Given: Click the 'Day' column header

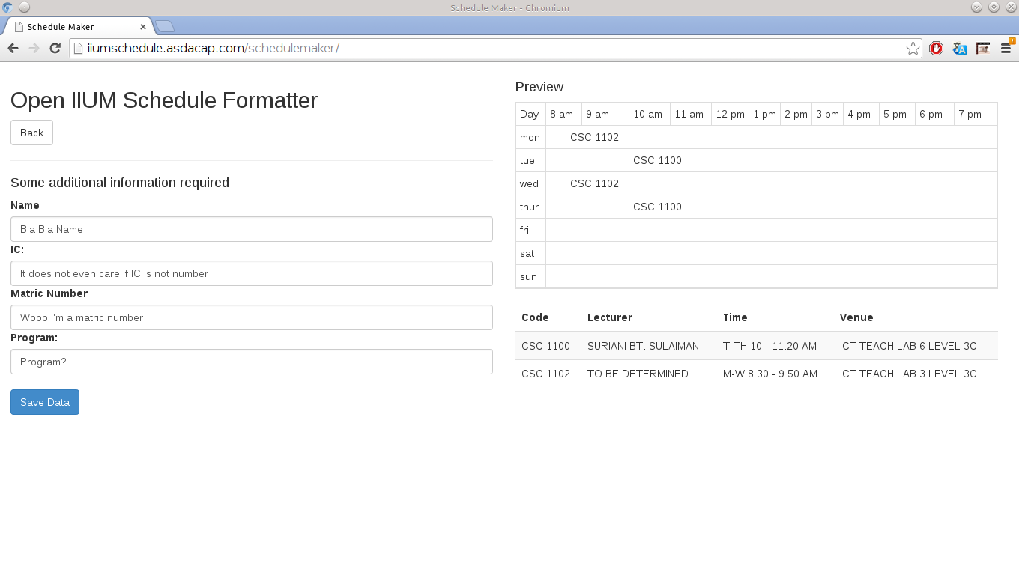Looking at the screenshot, I should tap(530, 114).
